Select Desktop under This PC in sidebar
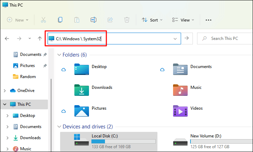This screenshot has width=253, height=152. (x=24, y=116)
